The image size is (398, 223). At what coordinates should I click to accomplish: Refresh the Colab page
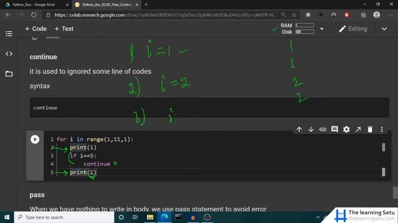coord(34,15)
